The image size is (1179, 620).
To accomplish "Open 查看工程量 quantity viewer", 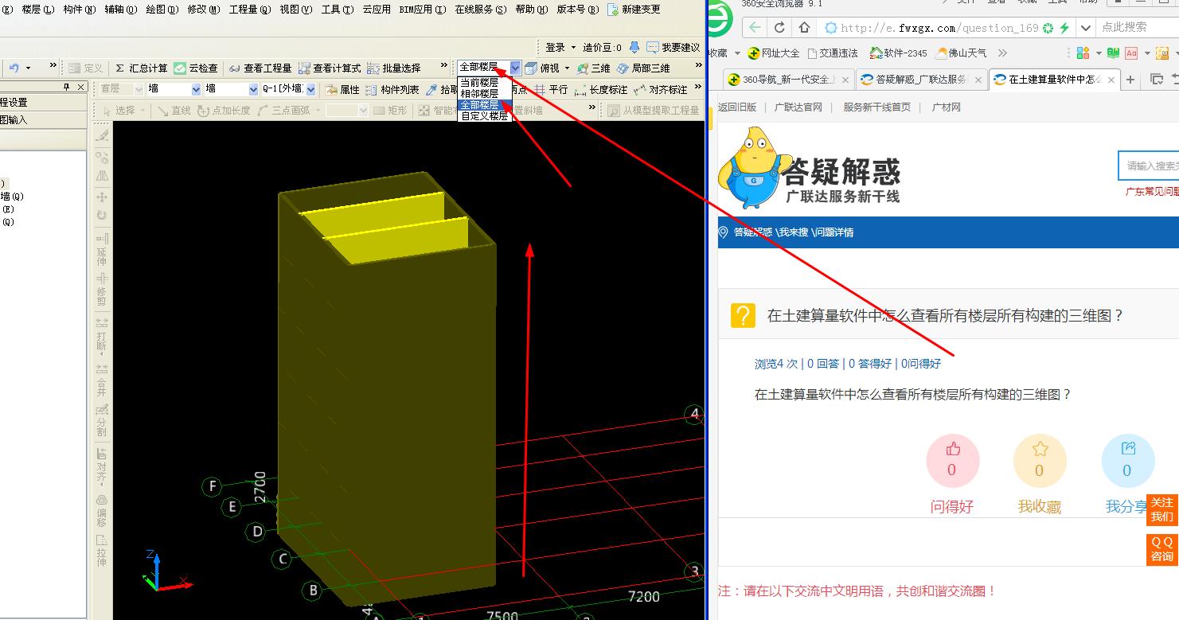I will point(260,68).
